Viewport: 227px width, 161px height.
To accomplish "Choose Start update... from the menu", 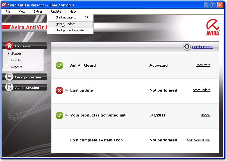I will click(x=70, y=17).
